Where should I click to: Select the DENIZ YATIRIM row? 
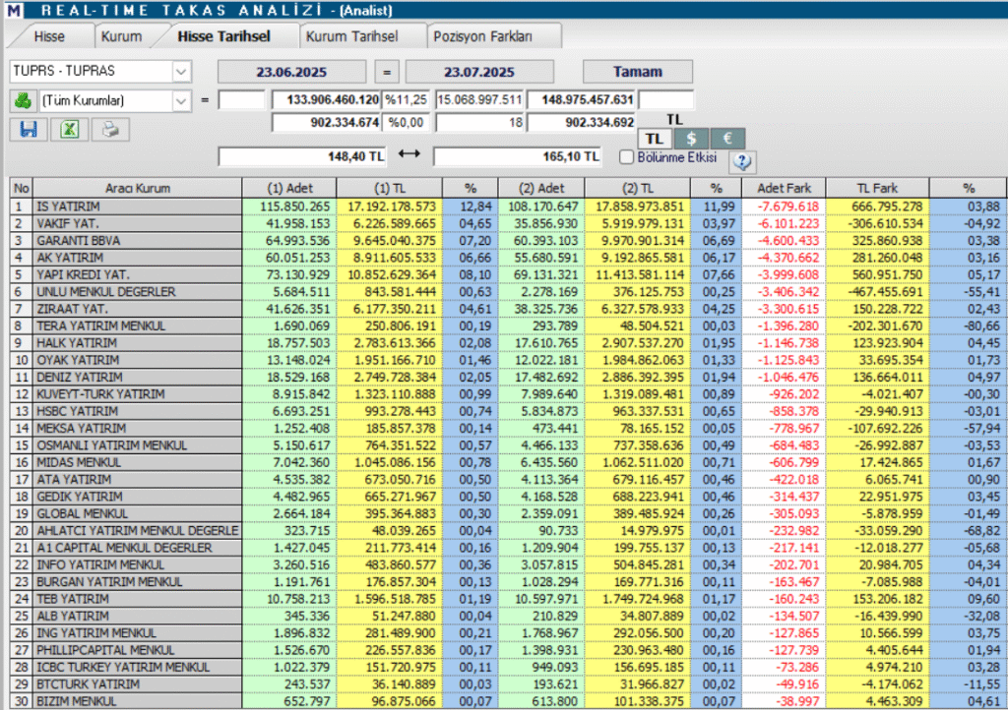coord(508,377)
